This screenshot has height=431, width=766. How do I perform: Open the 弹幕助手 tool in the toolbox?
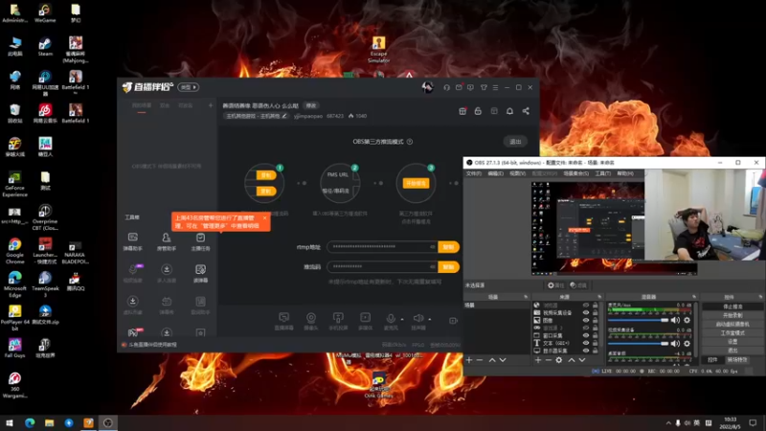point(132,241)
